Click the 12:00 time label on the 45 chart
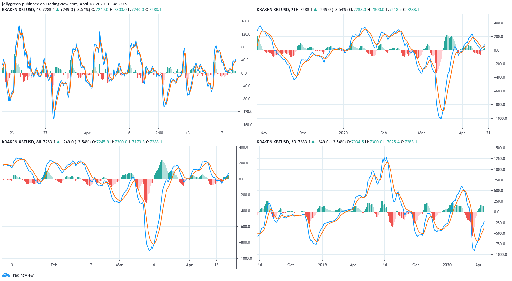Image resolution: width=512 pixels, height=281 pixels. 158,133
